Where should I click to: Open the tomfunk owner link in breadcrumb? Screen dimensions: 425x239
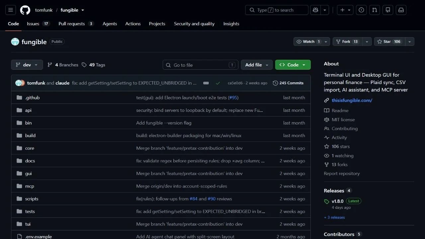44,10
